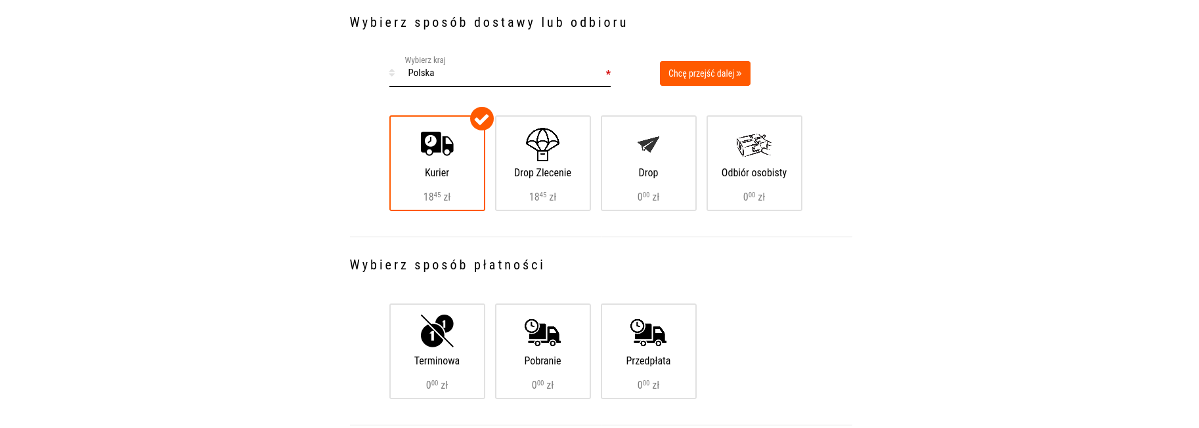Image resolution: width=1199 pixels, height=428 pixels.
Task: Open the Wybierz kraj country dropdown
Action: click(x=500, y=73)
